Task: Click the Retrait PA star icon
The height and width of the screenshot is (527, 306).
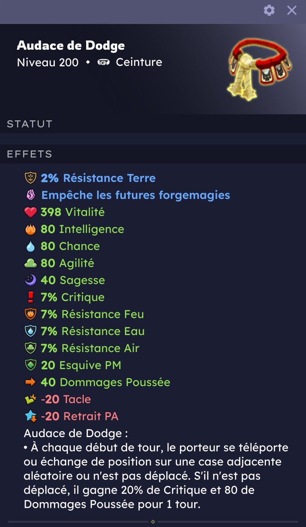Action: coord(30,416)
